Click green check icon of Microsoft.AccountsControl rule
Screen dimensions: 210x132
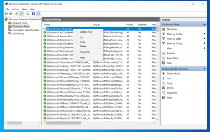45,36
